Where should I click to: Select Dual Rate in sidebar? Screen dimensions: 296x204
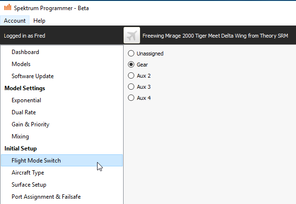point(24,112)
